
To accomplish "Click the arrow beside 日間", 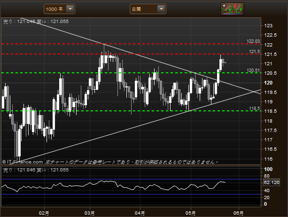I will point(161,9).
